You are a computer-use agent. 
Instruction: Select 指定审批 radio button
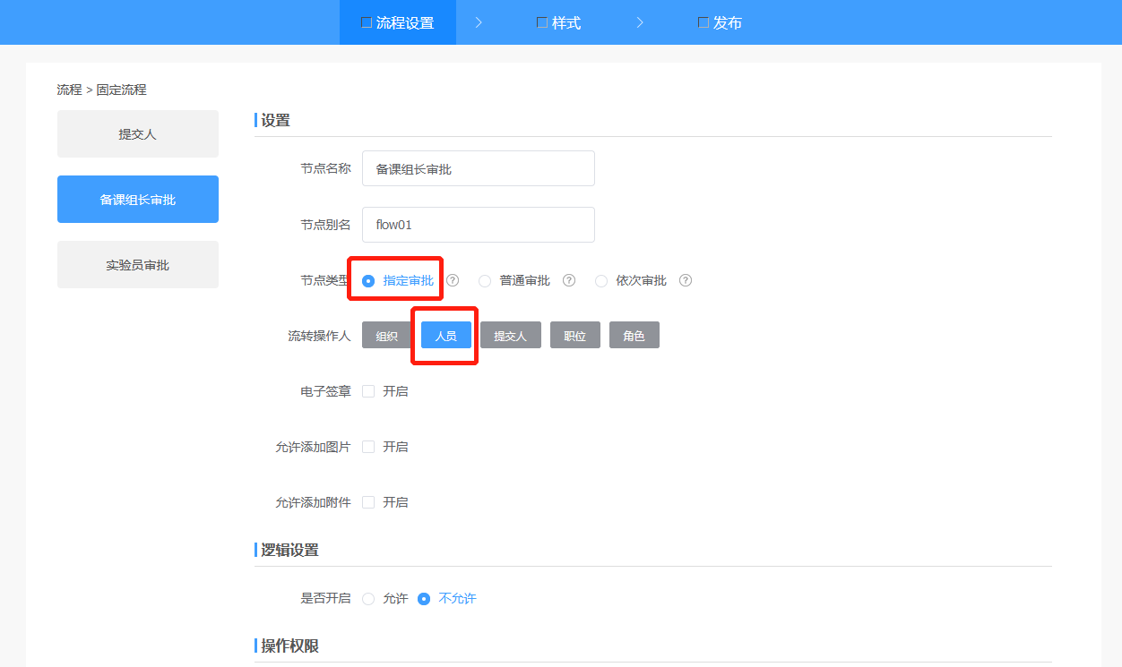(x=368, y=281)
